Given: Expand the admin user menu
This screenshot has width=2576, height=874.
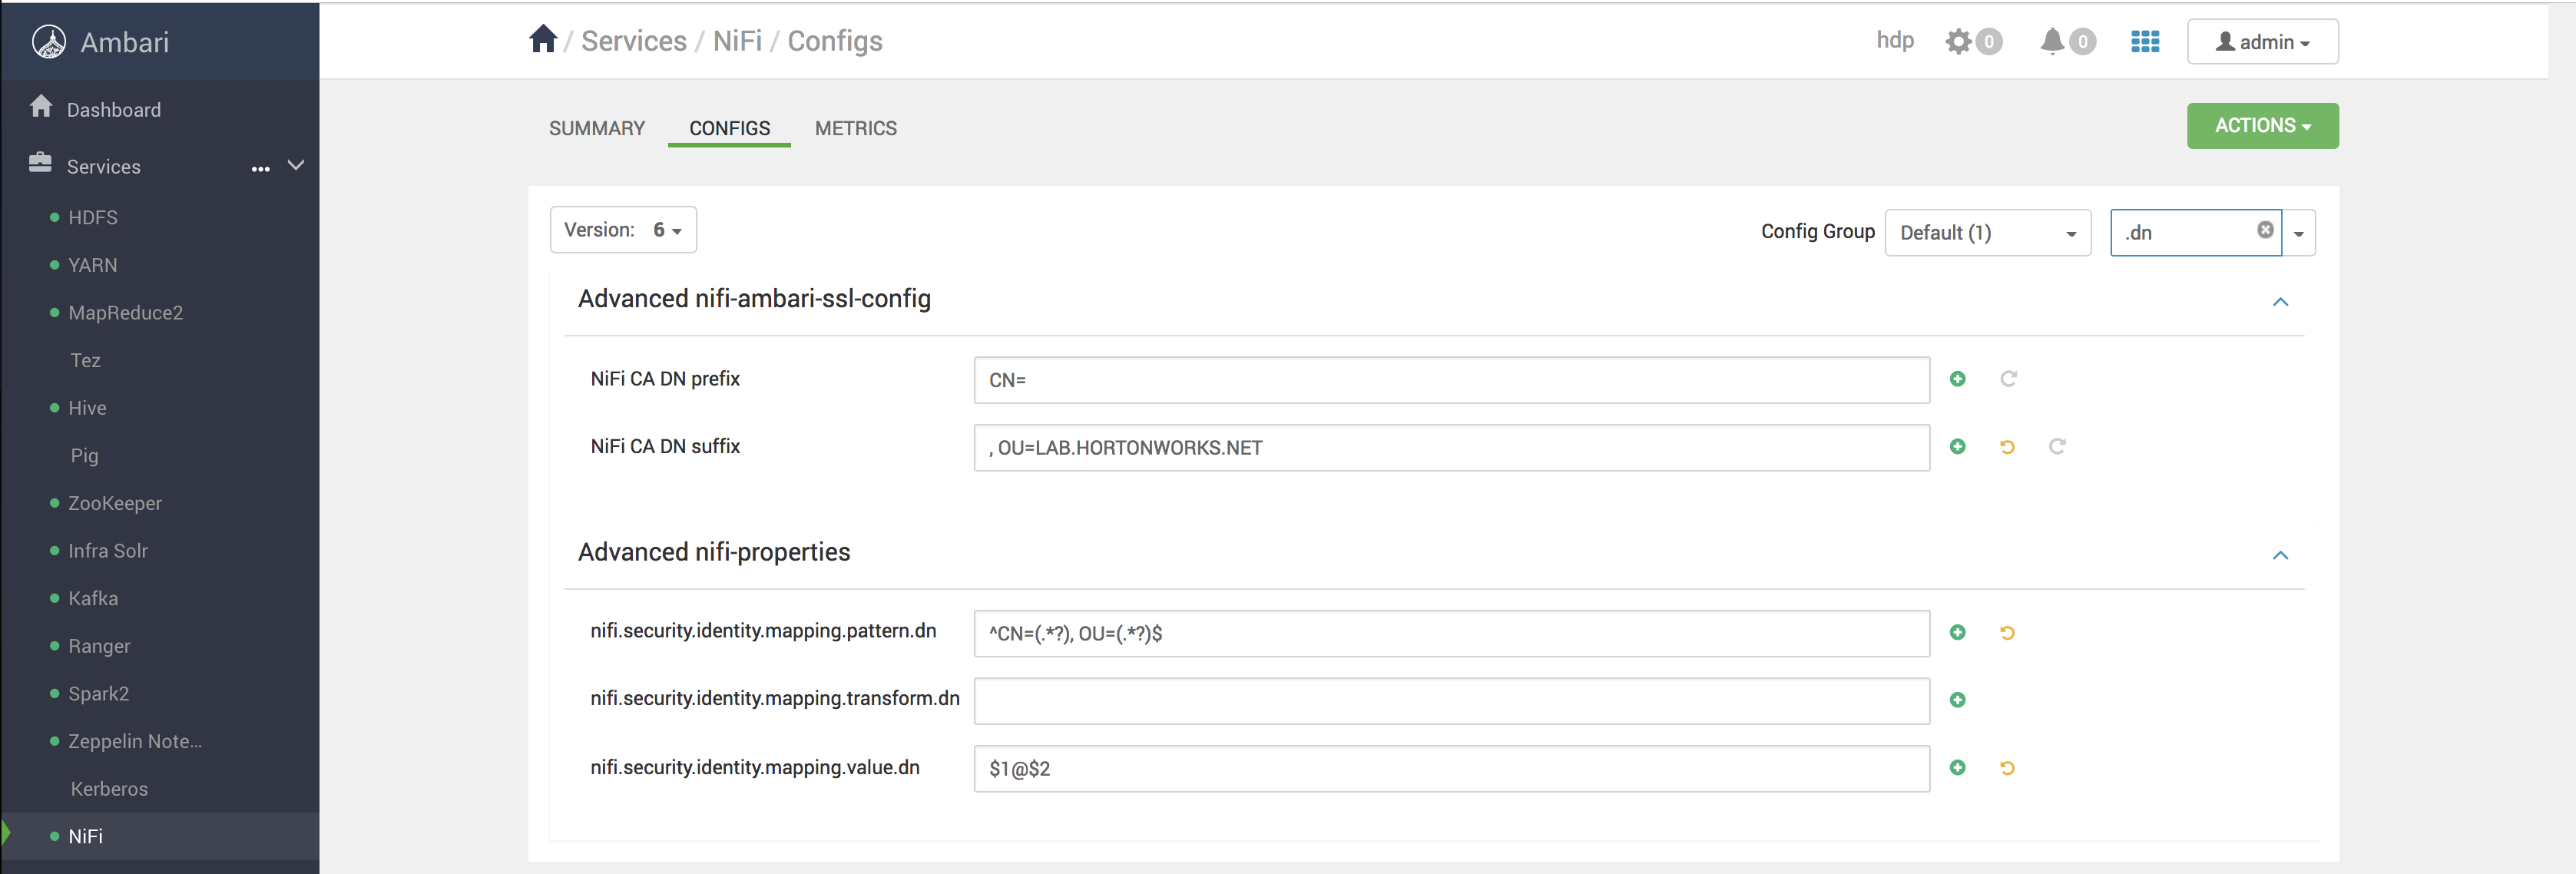Looking at the screenshot, I should [x=2259, y=41].
